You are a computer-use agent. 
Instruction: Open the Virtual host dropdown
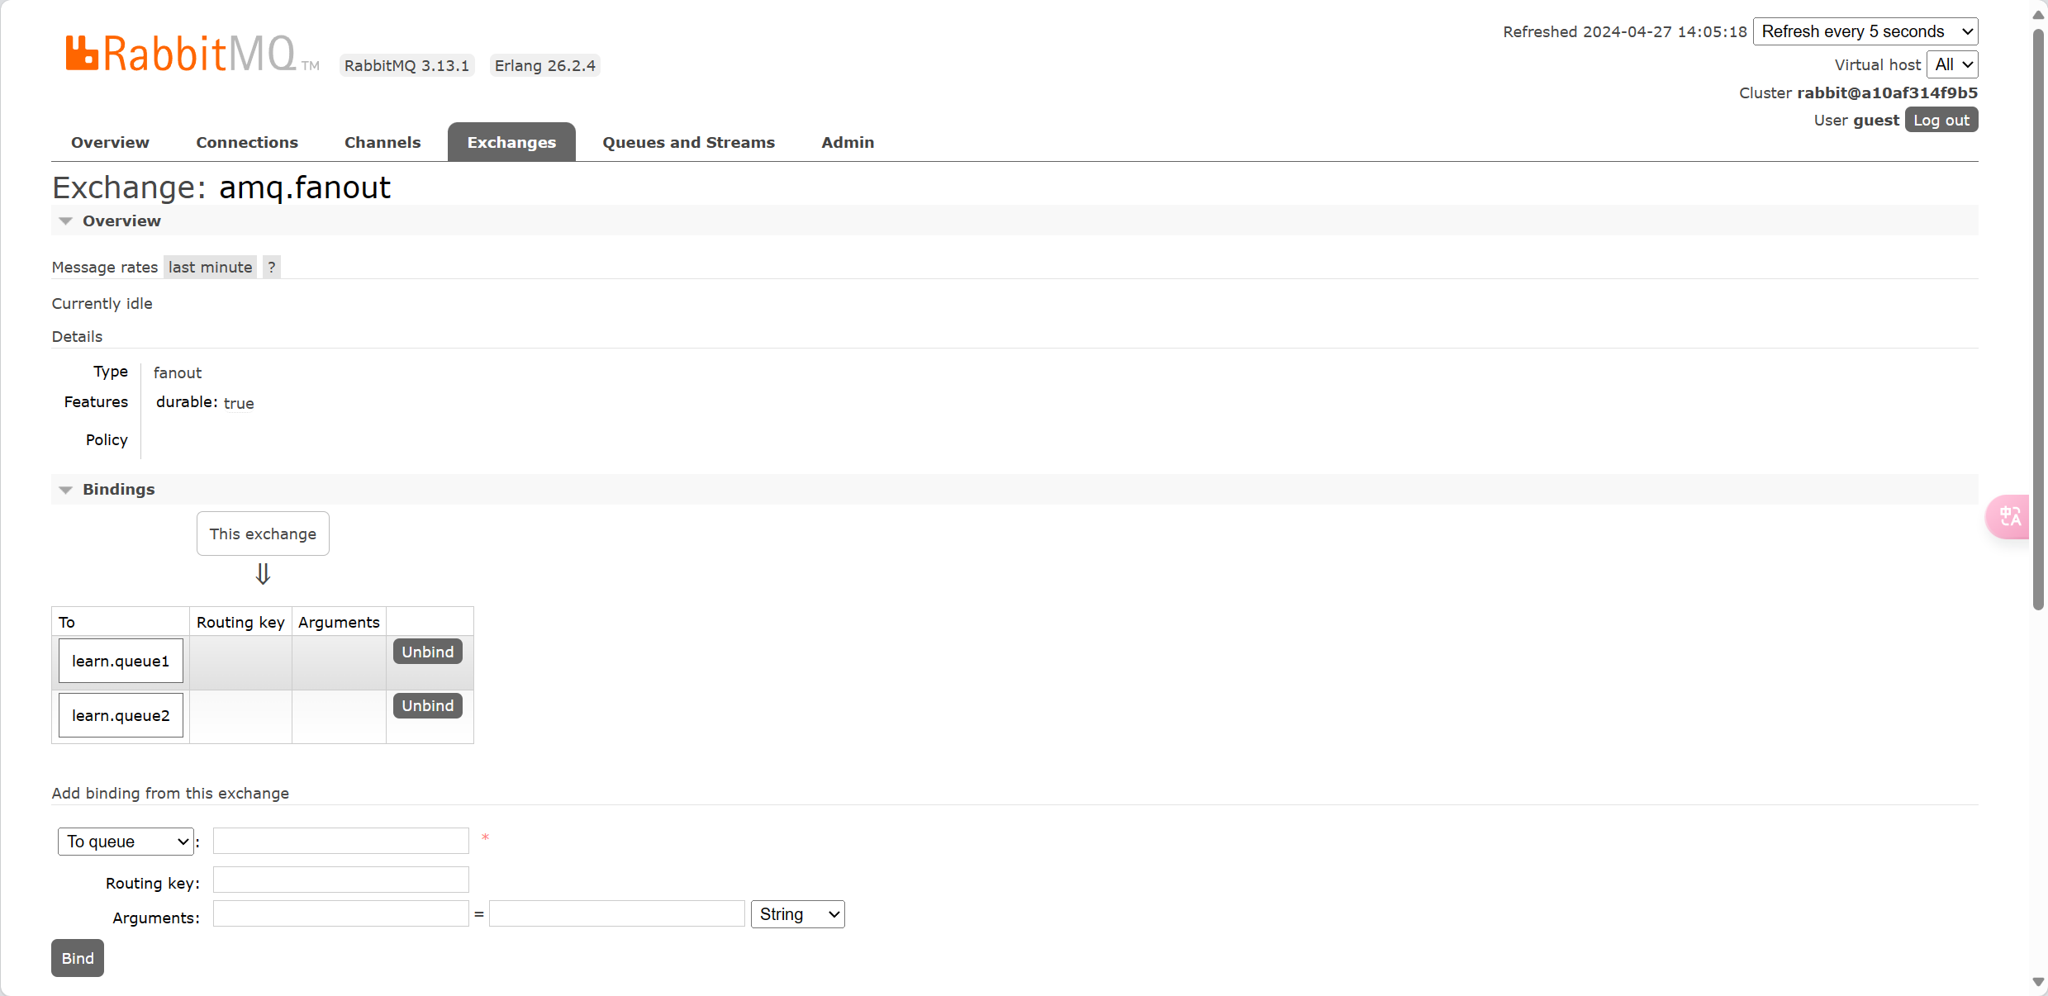1952,64
